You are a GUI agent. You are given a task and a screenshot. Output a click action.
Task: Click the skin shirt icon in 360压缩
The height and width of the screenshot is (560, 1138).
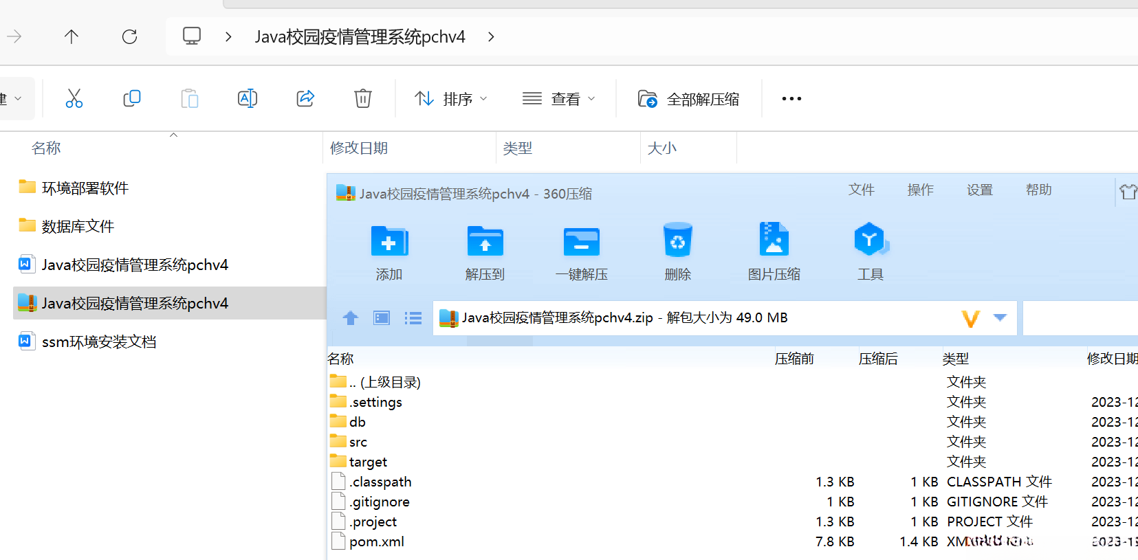point(1128,191)
